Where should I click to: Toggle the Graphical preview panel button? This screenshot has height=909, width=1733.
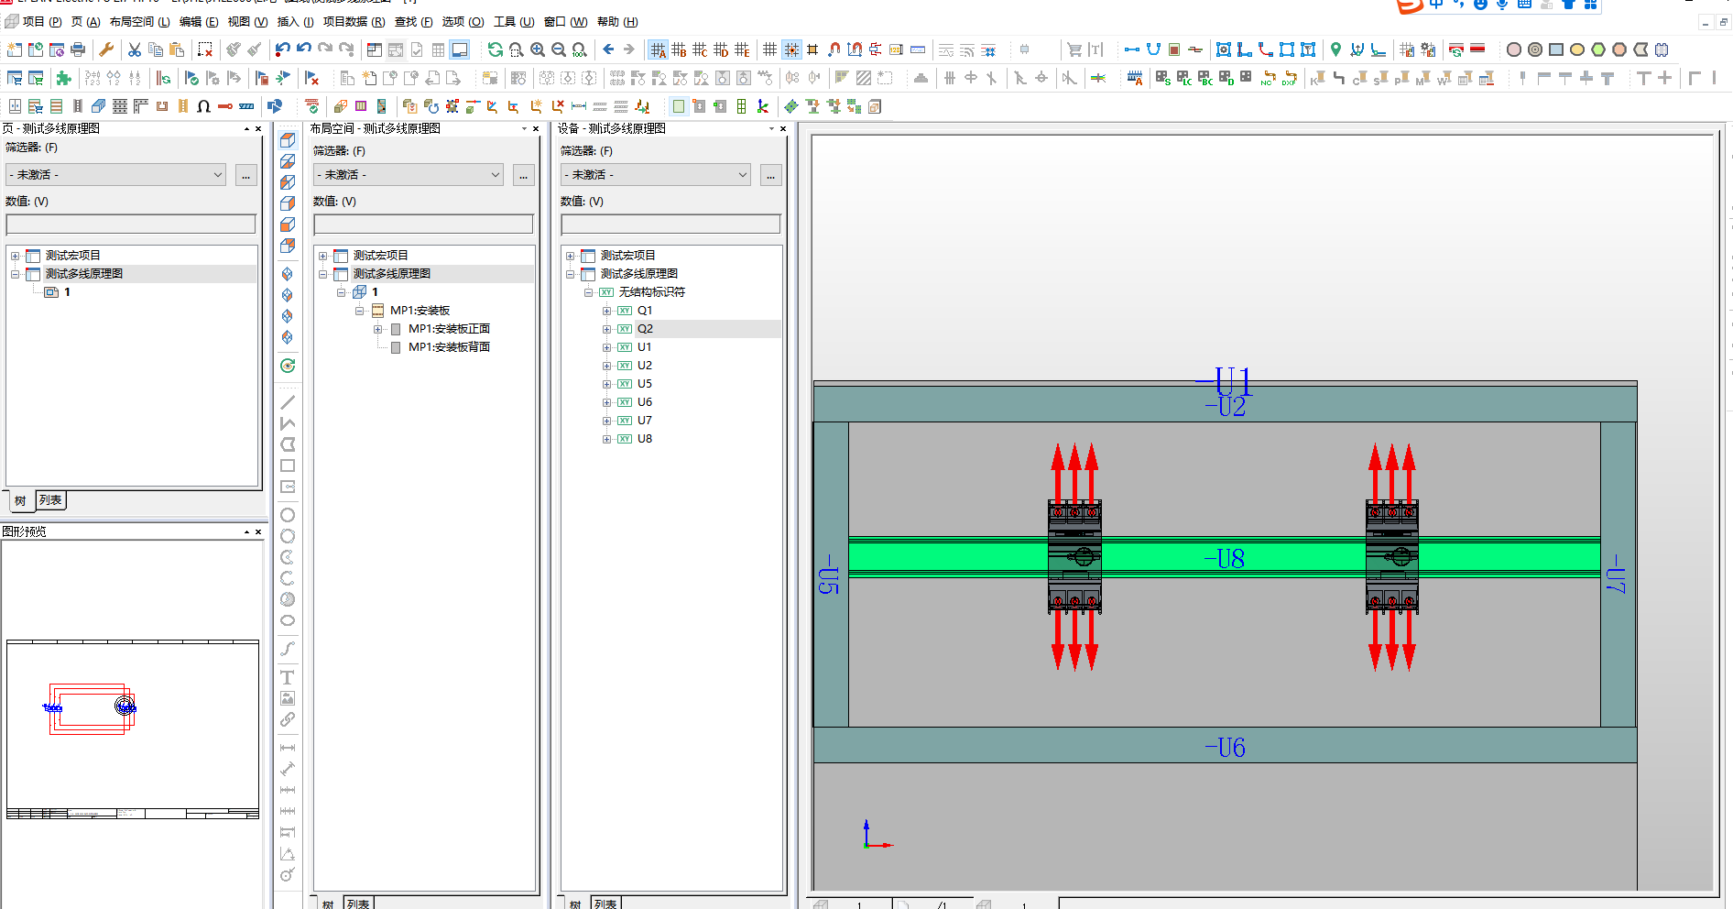pos(460,49)
